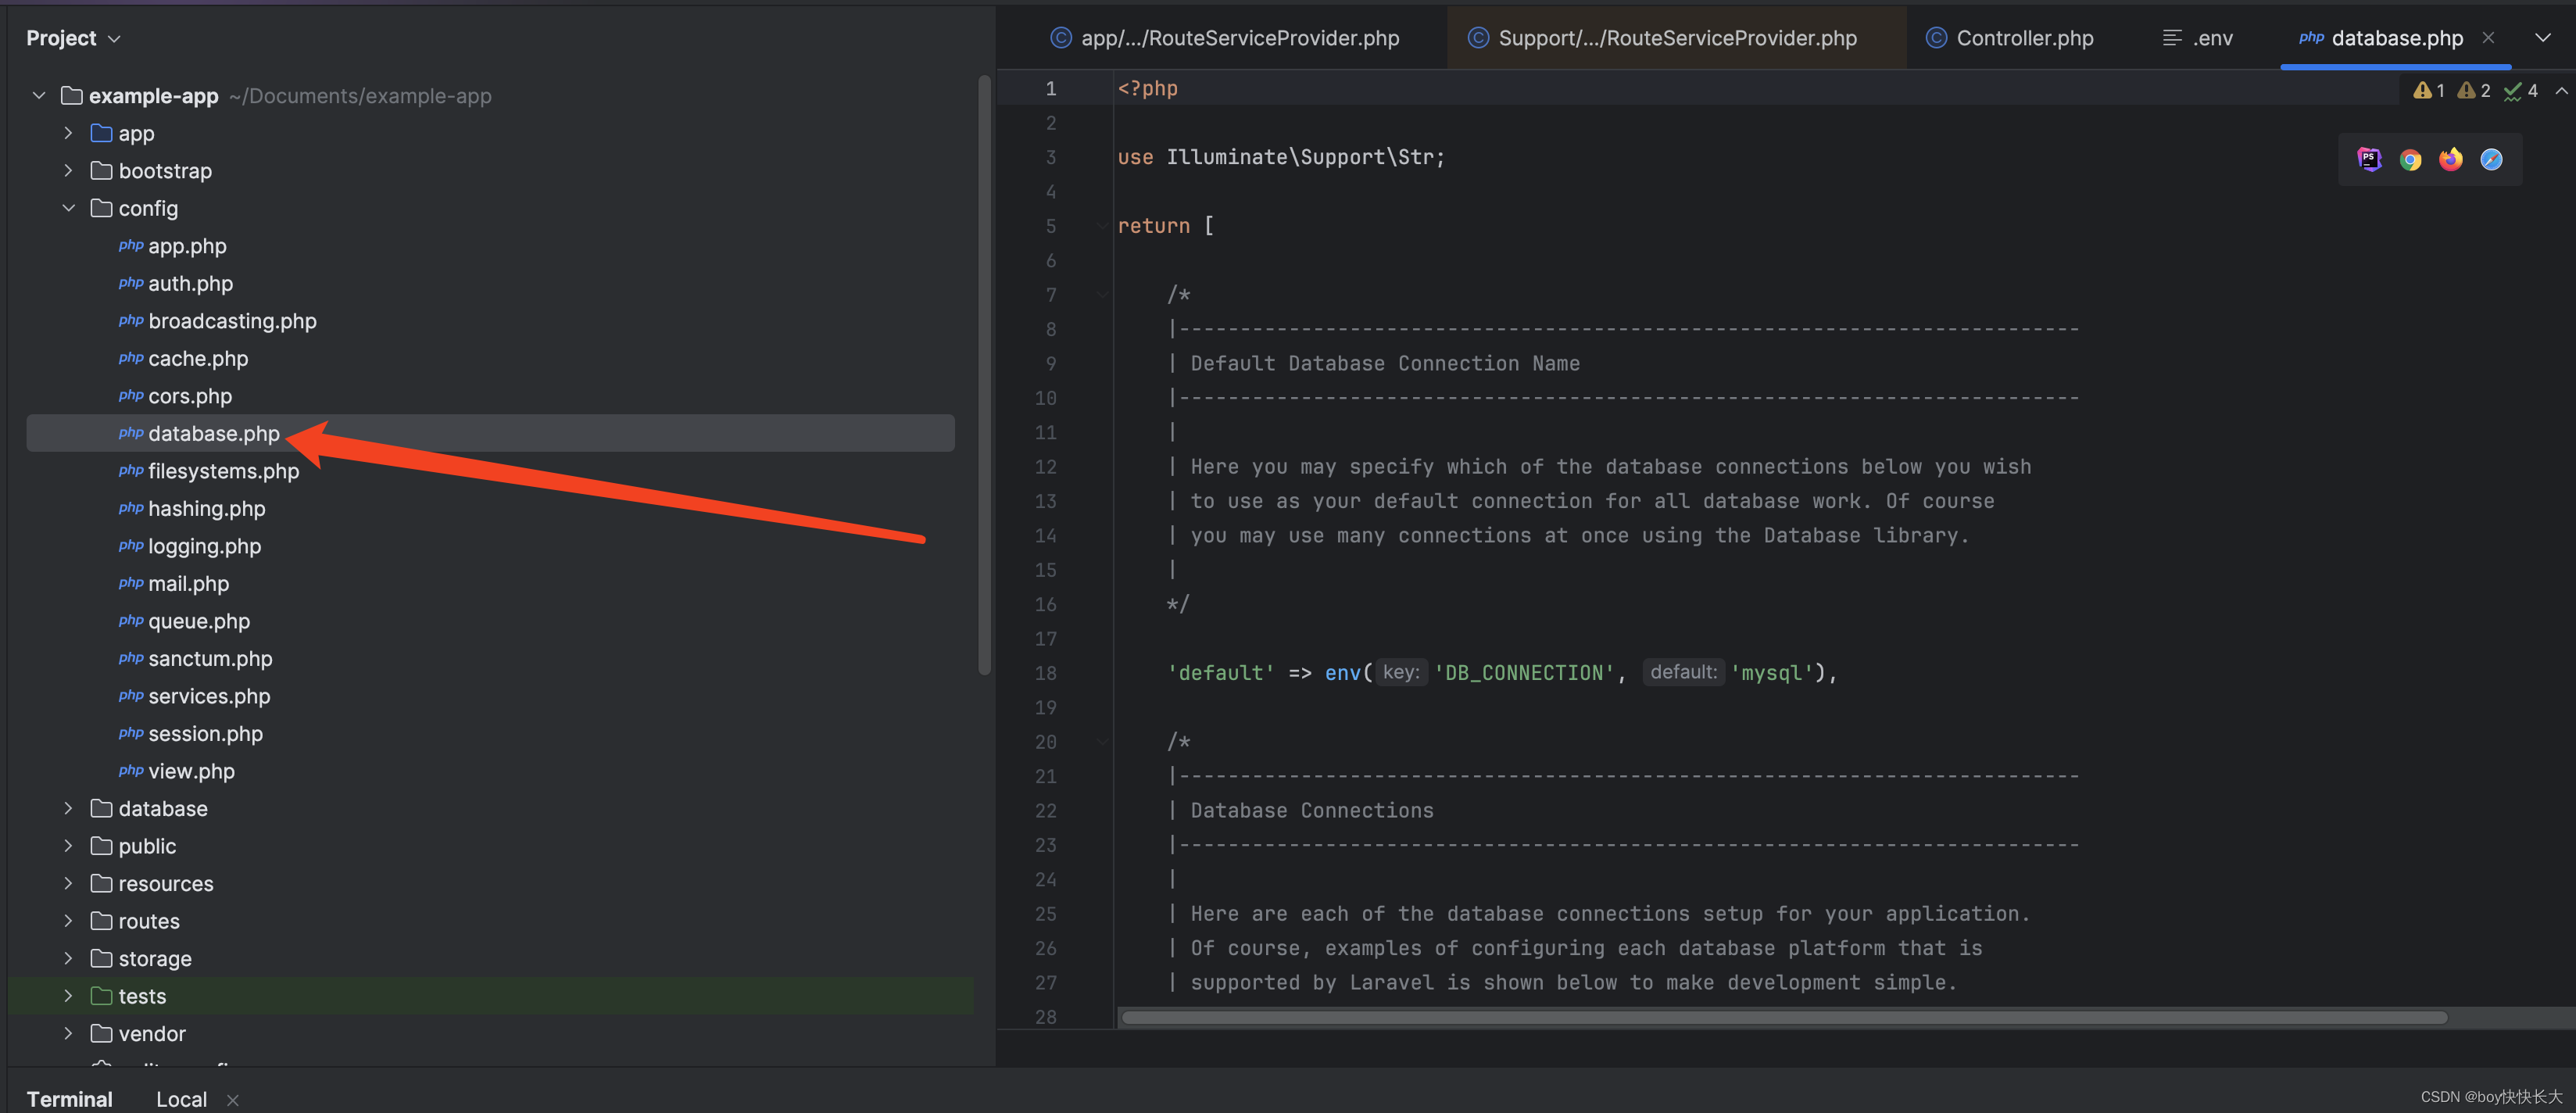Viewport: 2576px width, 1113px height.
Task: Expand the routes folder
Action: coord(68,921)
